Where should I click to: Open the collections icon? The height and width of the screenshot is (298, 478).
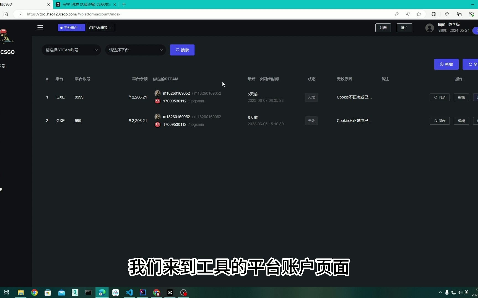(x=459, y=14)
